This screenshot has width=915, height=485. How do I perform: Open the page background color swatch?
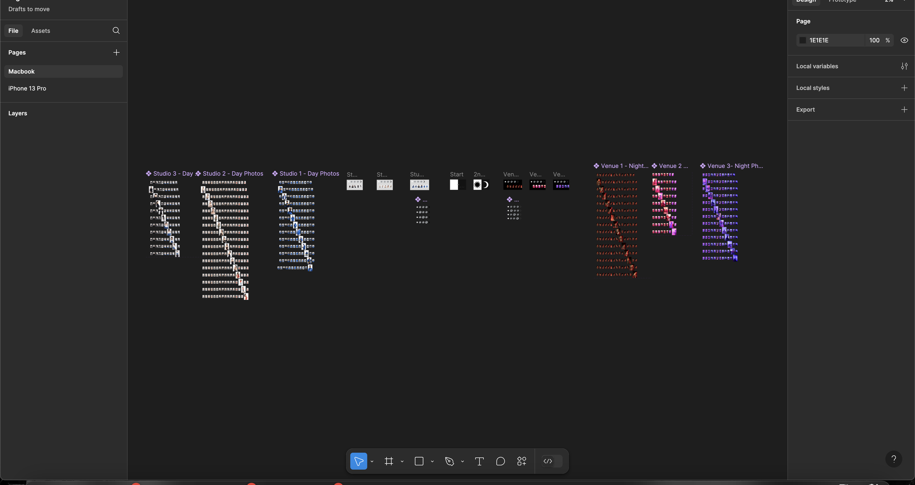click(x=802, y=40)
